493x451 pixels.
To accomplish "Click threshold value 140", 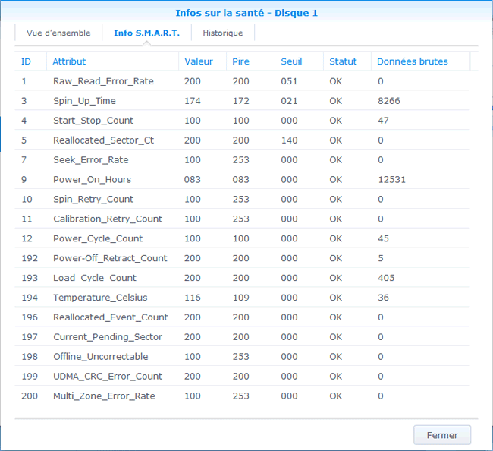I will click(289, 140).
